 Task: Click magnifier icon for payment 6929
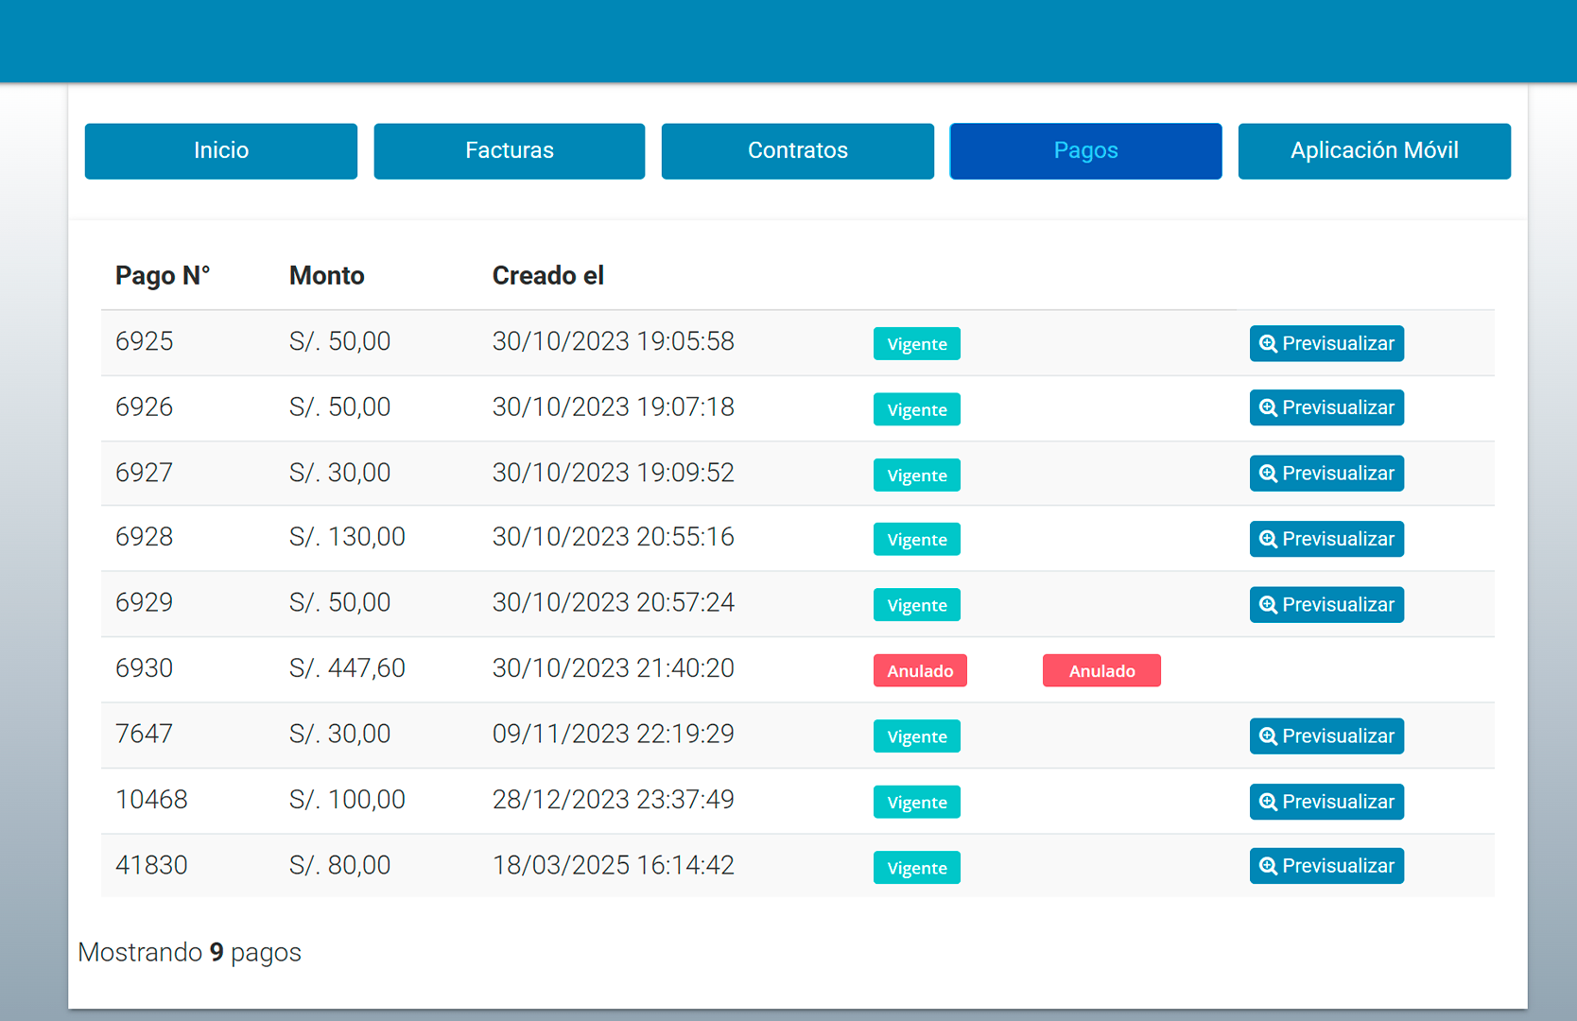(x=1268, y=605)
